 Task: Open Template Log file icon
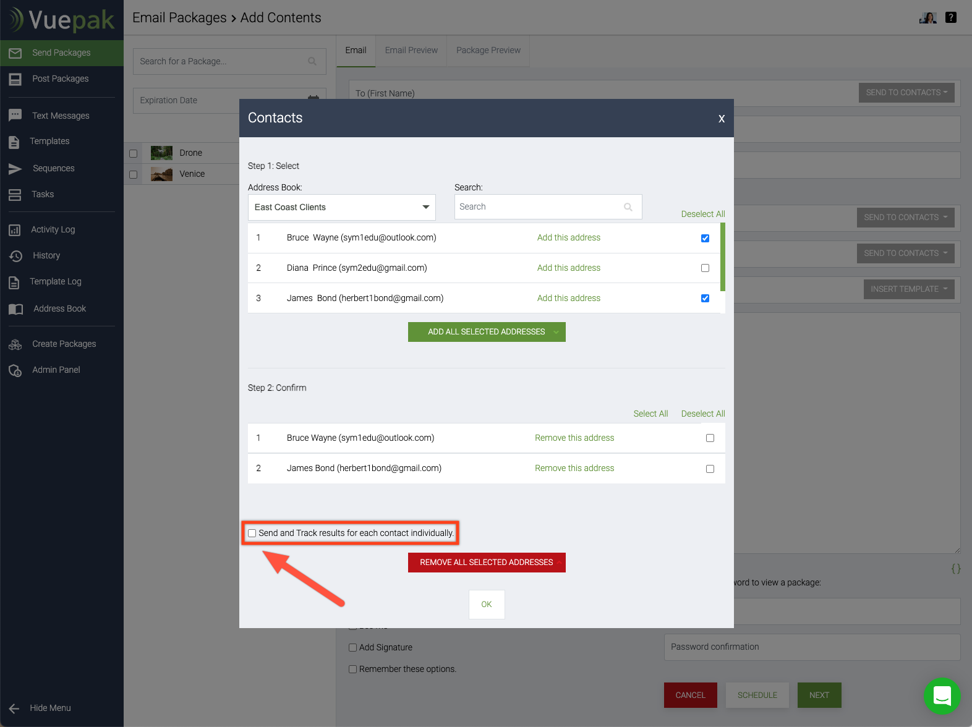(14, 283)
